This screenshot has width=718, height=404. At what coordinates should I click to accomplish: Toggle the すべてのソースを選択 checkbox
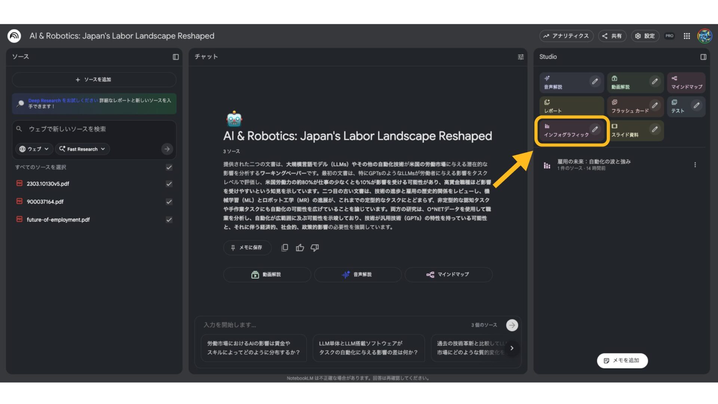[169, 167]
